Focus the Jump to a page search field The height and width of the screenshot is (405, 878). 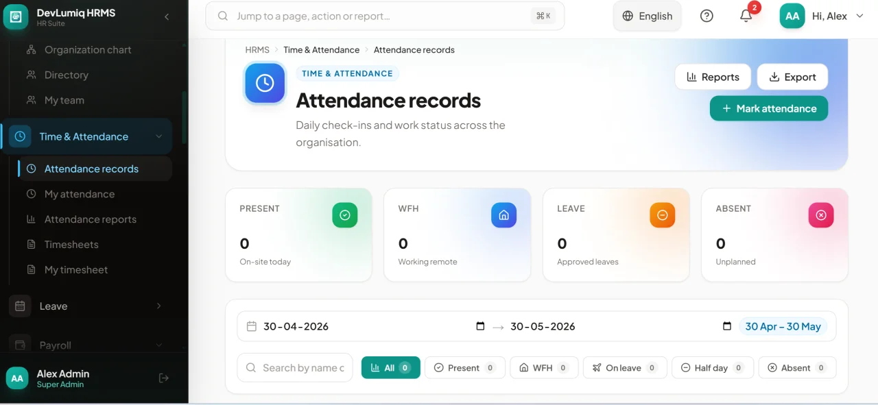coord(385,16)
